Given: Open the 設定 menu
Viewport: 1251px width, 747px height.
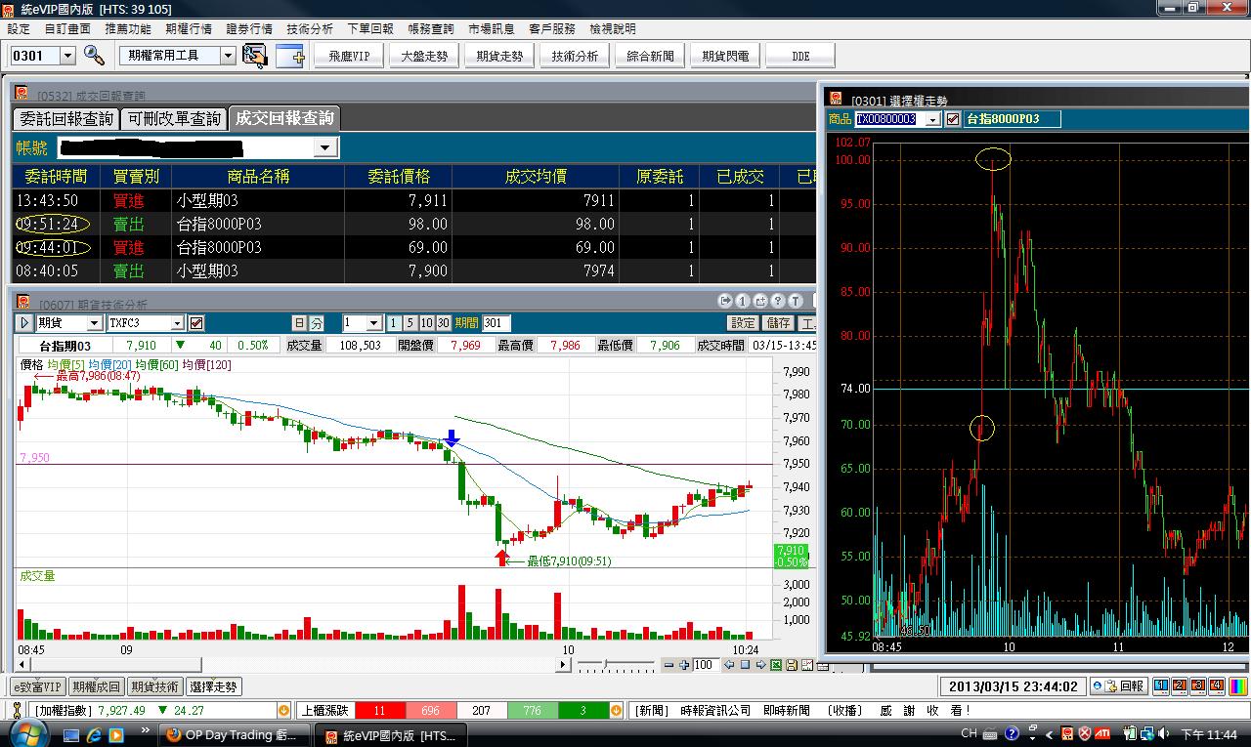Looking at the screenshot, I should (x=19, y=29).
